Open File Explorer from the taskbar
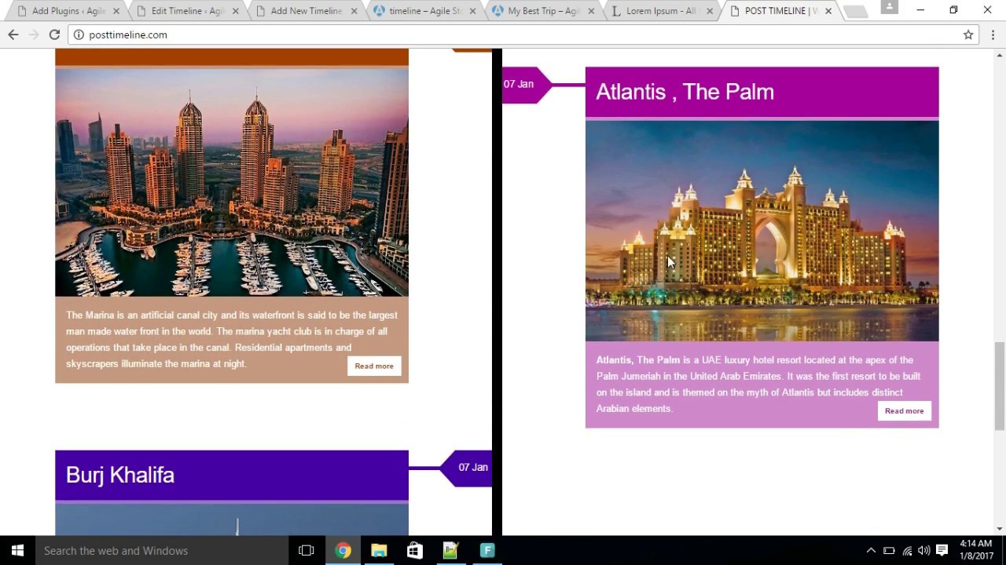The height and width of the screenshot is (565, 1006). (379, 550)
